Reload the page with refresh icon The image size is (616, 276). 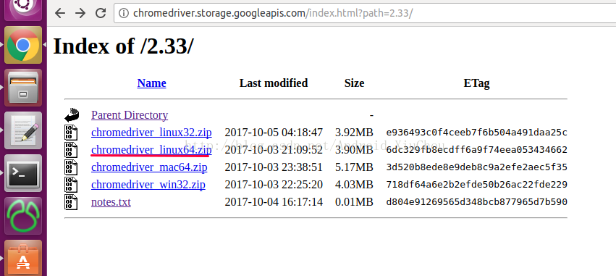101,13
